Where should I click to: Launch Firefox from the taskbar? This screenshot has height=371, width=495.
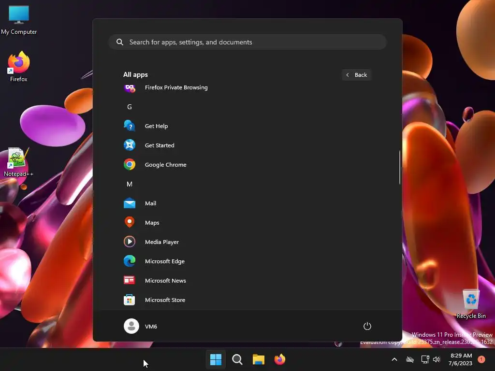pyautogui.click(x=280, y=359)
